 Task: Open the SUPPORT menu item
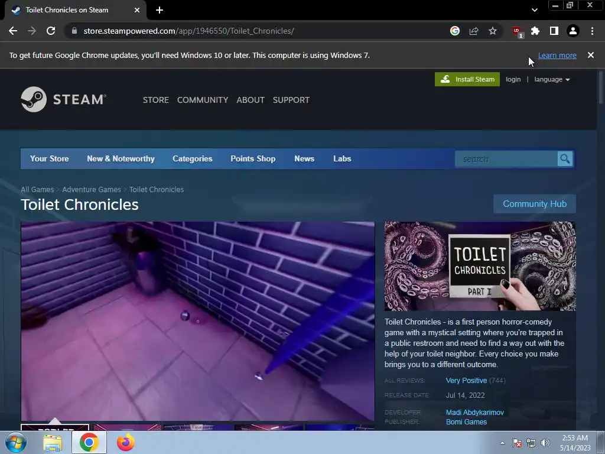[x=291, y=100]
